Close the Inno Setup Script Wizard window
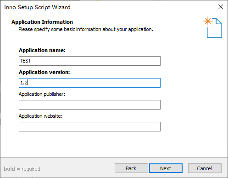The height and width of the screenshot is (178, 228). point(221,7)
